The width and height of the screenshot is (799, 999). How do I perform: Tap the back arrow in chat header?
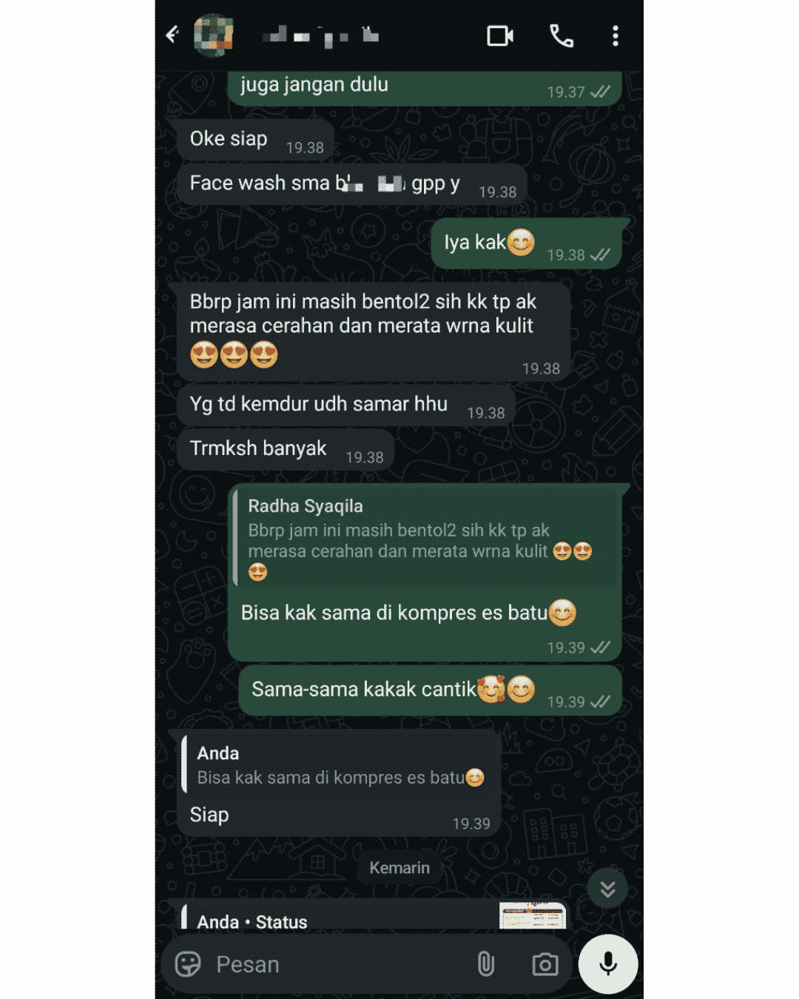[x=172, y=35]
